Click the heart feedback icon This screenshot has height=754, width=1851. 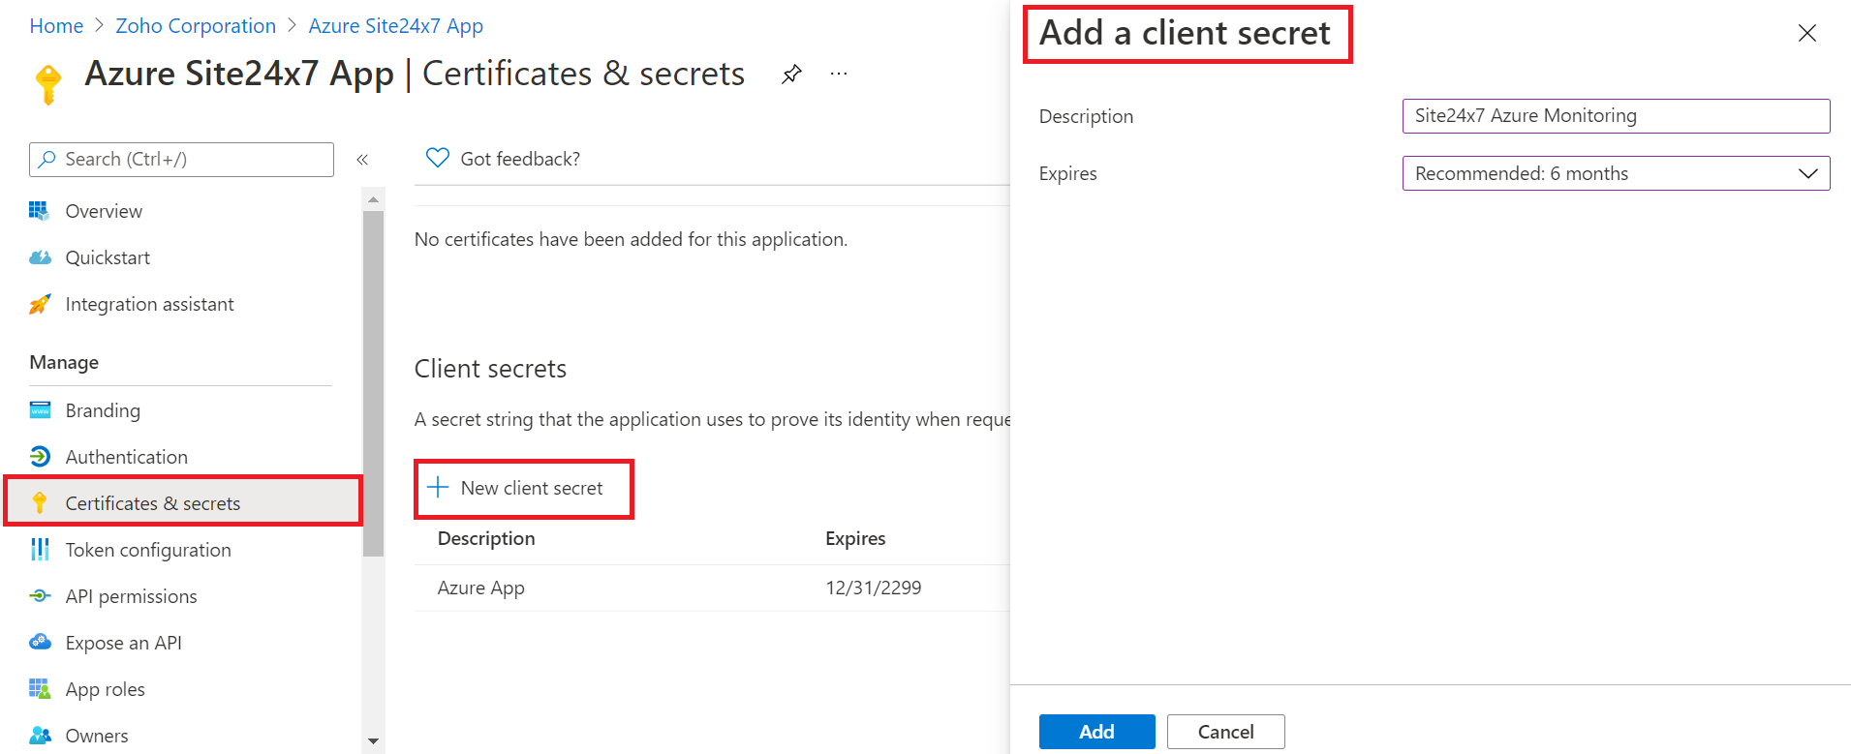[x=438, y=158]
